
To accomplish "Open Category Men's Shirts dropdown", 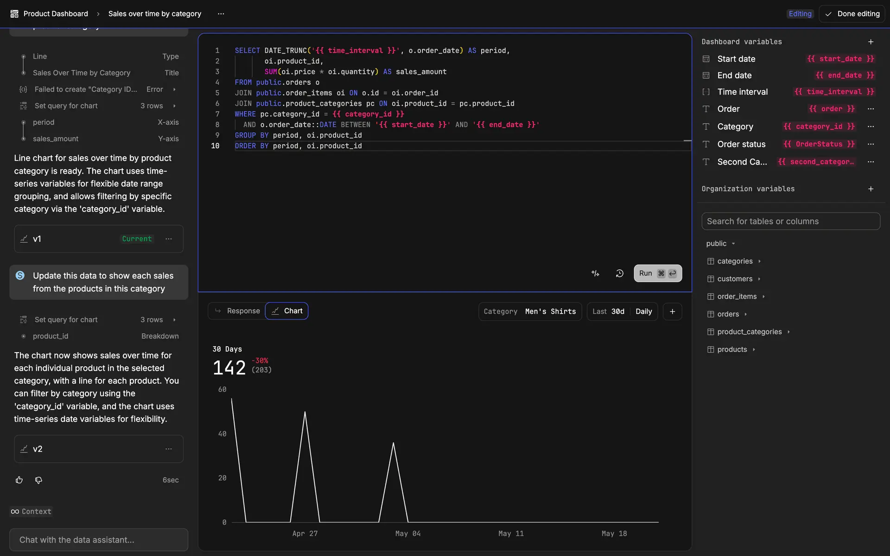I will point(530,311).
